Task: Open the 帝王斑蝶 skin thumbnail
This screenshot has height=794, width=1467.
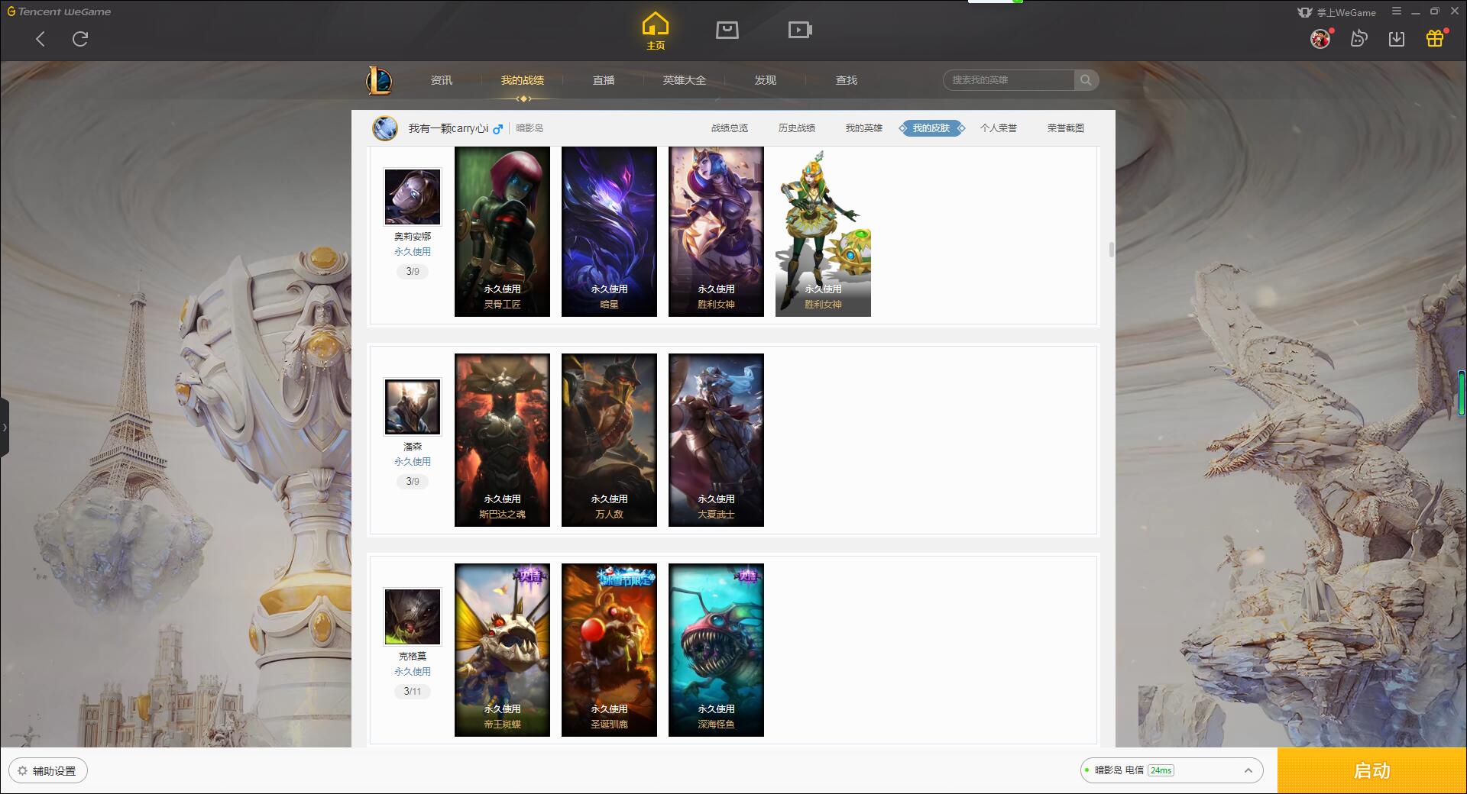Action: [x=502, y=650]
